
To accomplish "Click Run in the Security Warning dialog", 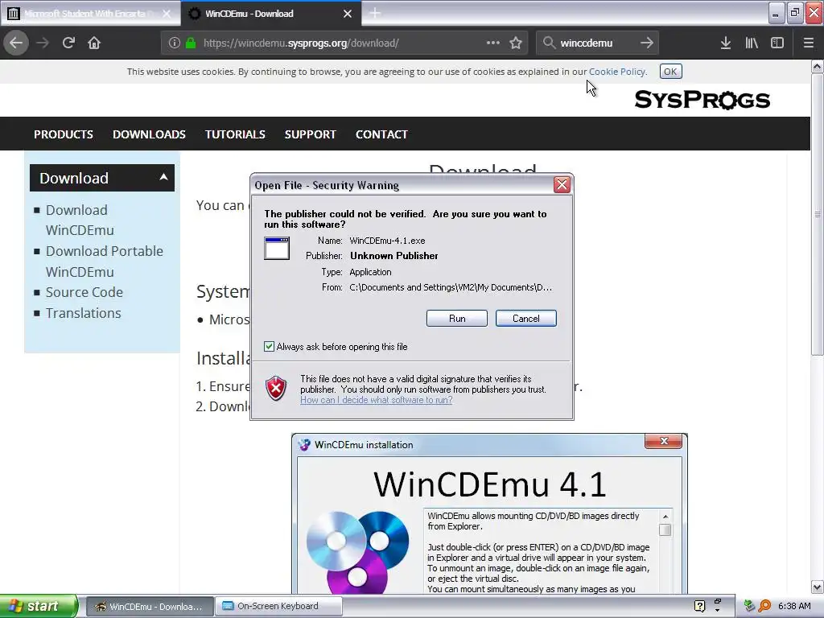I will 457,319.
